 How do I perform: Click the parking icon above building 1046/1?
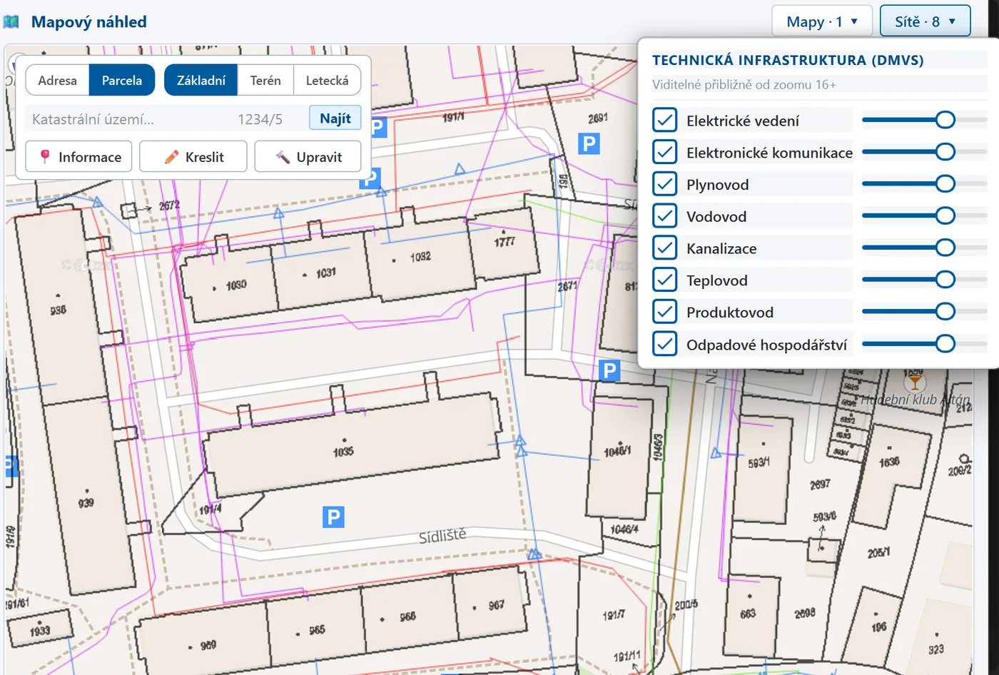pyautogui.click(x=609, y=370)
